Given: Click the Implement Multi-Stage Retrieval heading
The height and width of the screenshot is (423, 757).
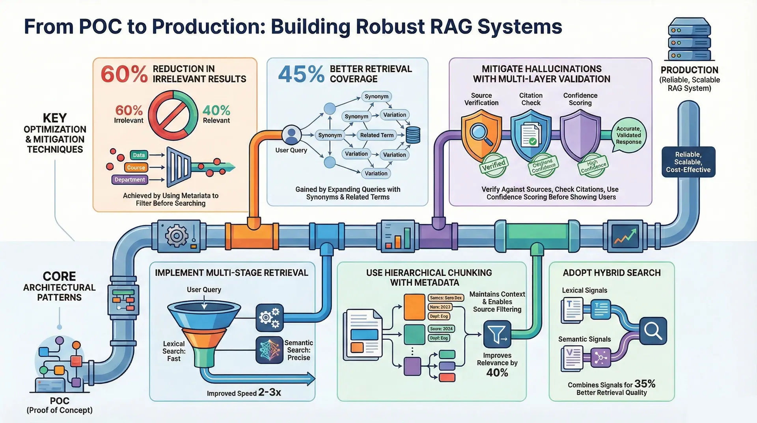Looking at the screenshot, I should click(232, 273).
